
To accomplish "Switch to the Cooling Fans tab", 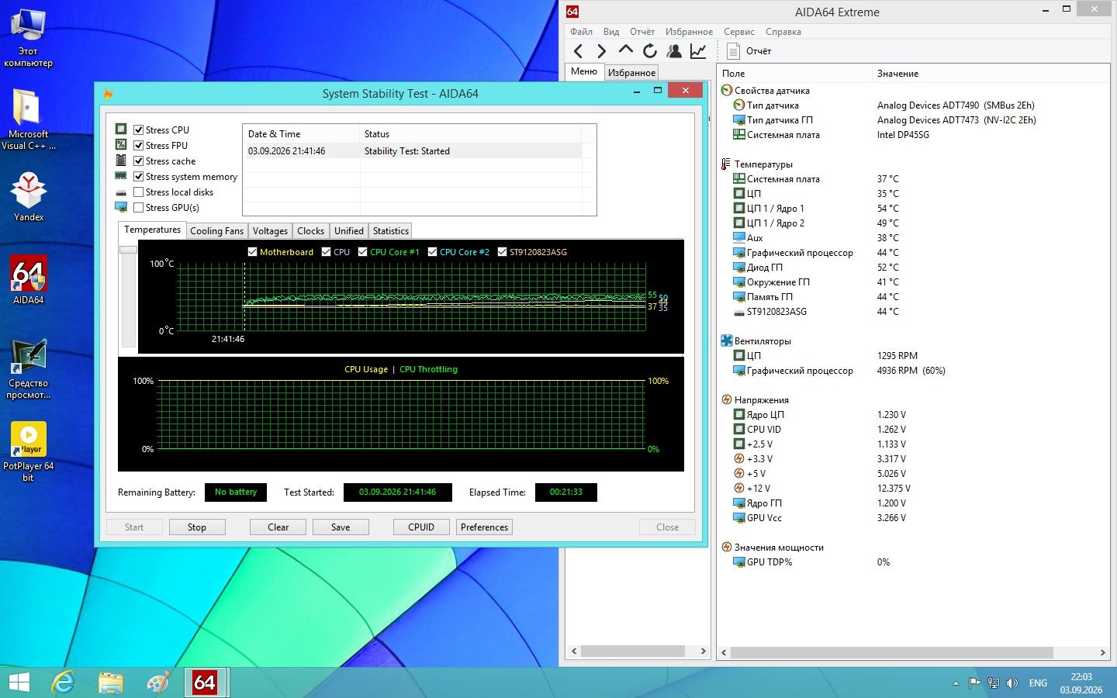I will tap(216, 231).
